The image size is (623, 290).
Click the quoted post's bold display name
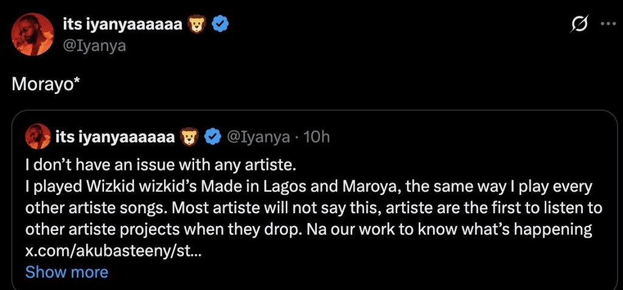pyautogui.click(x=115, y=137)
